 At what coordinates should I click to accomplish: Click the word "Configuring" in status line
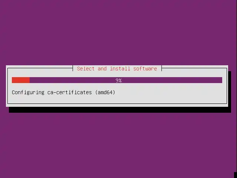(x=28, y=92)
